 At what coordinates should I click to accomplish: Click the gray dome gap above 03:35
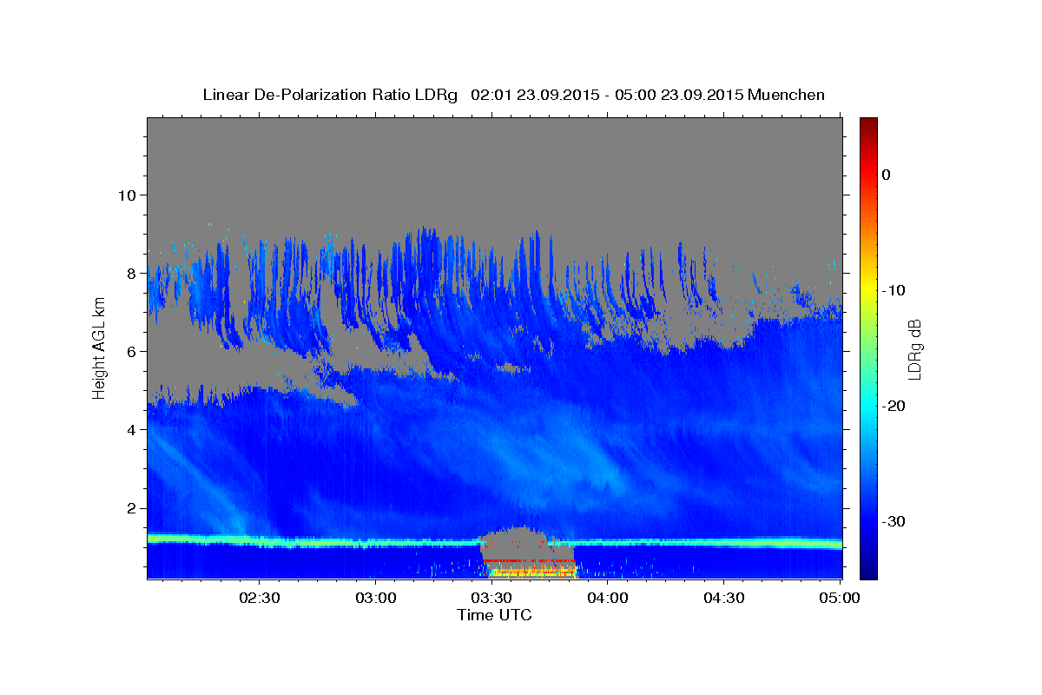(x=521, y=543)
